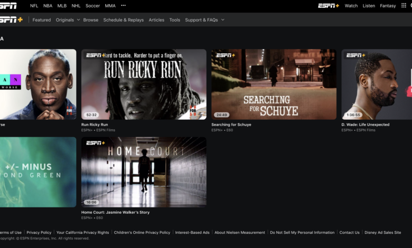Open the MLB menu item

pyautogui.click(x=62, y=6)
